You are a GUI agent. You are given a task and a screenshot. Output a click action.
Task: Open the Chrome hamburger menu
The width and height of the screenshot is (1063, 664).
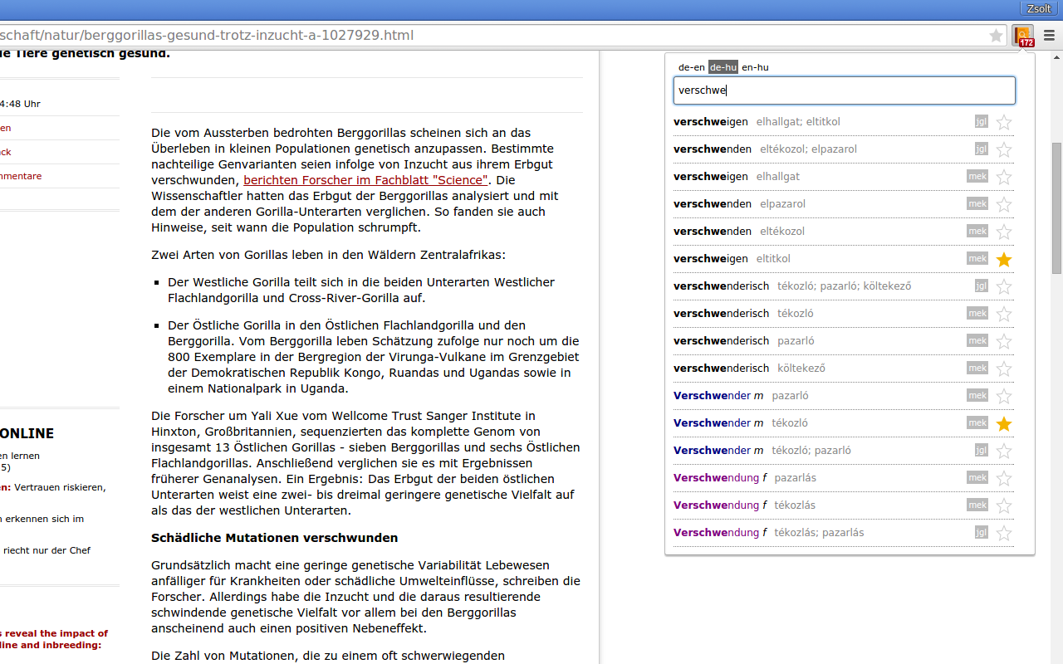(1049, 36)
